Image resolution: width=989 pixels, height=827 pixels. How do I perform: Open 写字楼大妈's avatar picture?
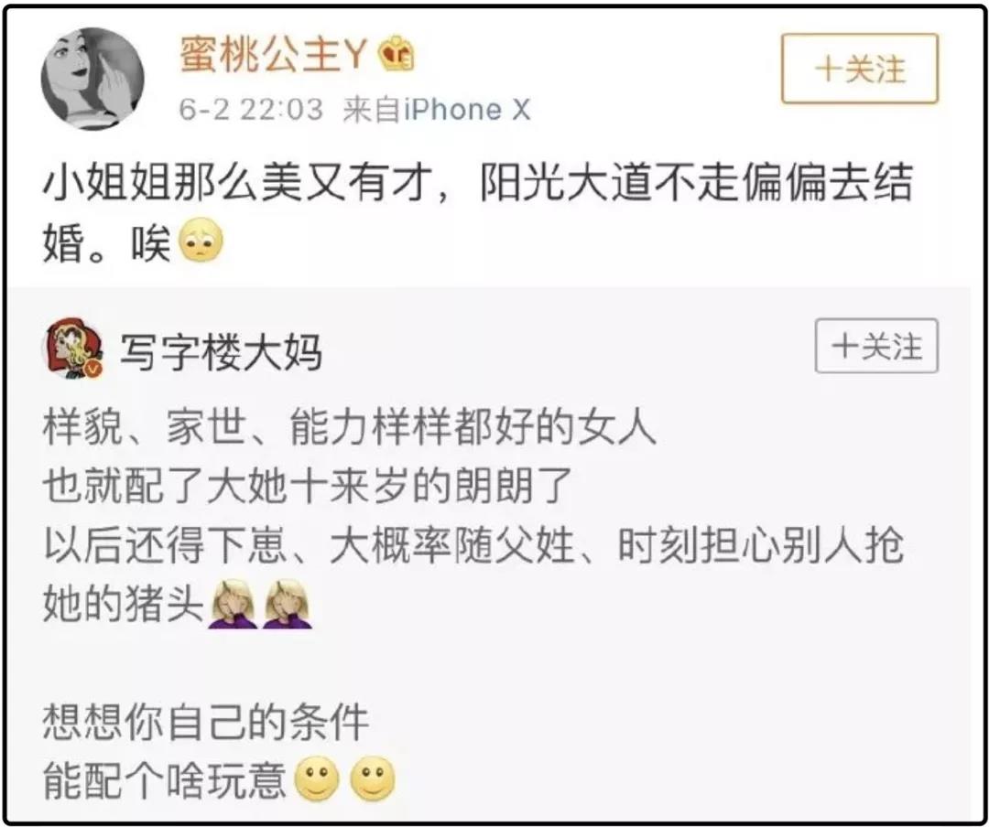72,349
